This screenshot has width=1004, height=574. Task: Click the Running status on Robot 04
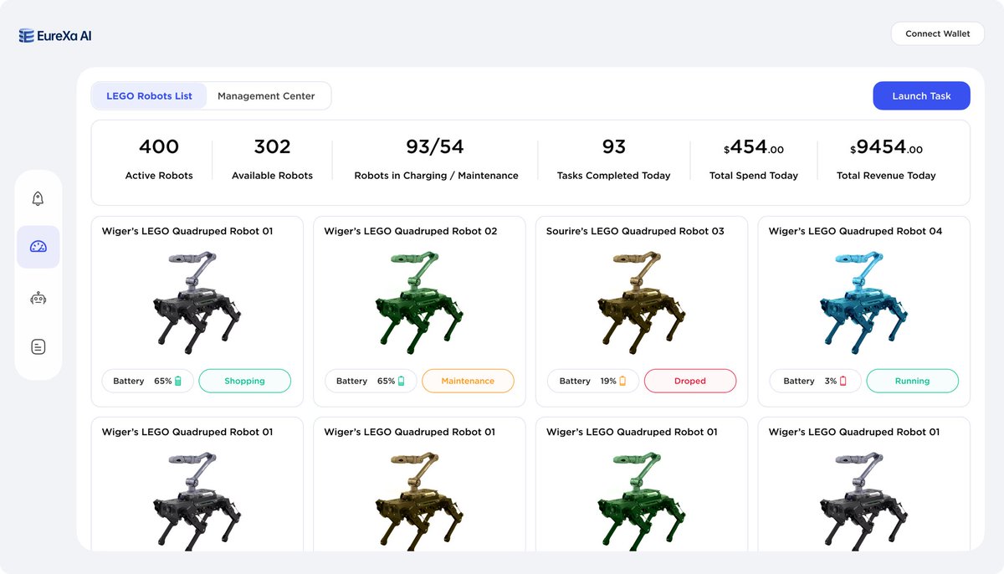click(x=912, y=381)
